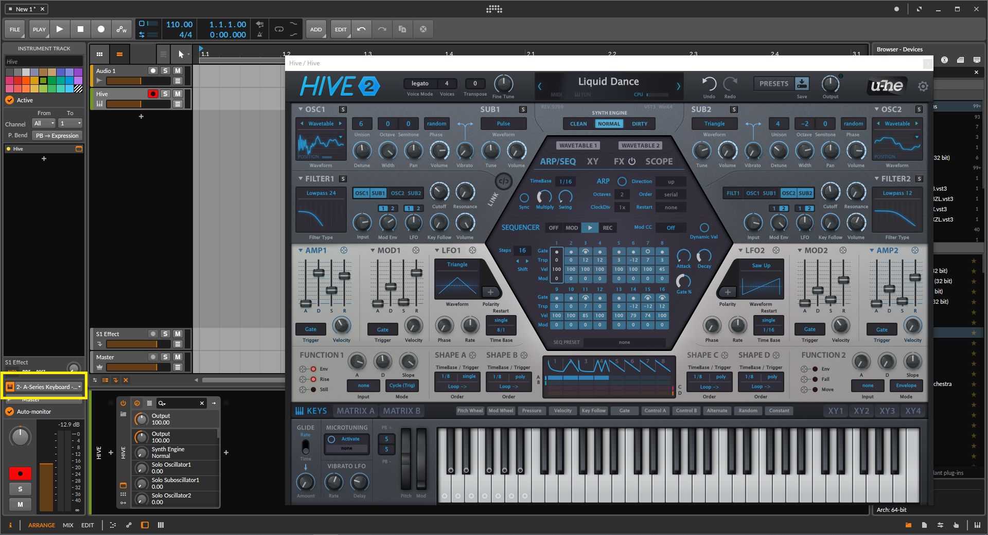
Task: Open the Lowpass 24 filter type menu
Action: click(321, 193)
